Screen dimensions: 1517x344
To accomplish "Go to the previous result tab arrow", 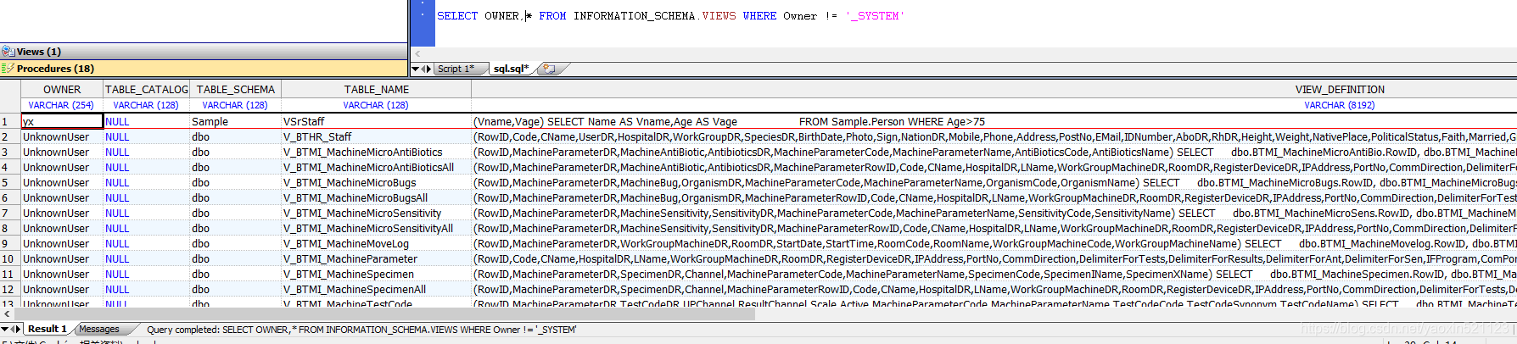I will point(13,329).
